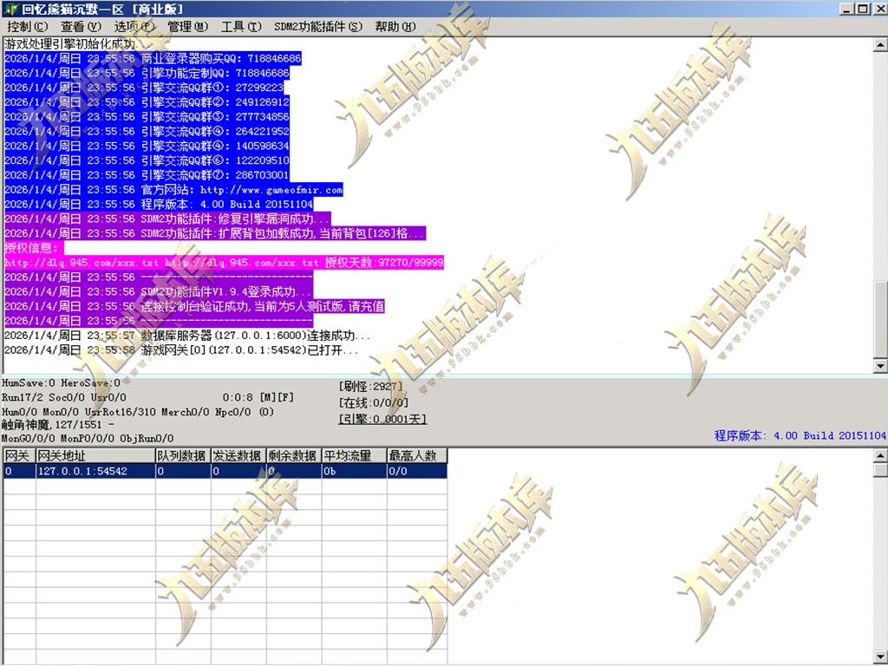Click the 引擎交流QQ群② 249126912 line

[x=147, y=102]
